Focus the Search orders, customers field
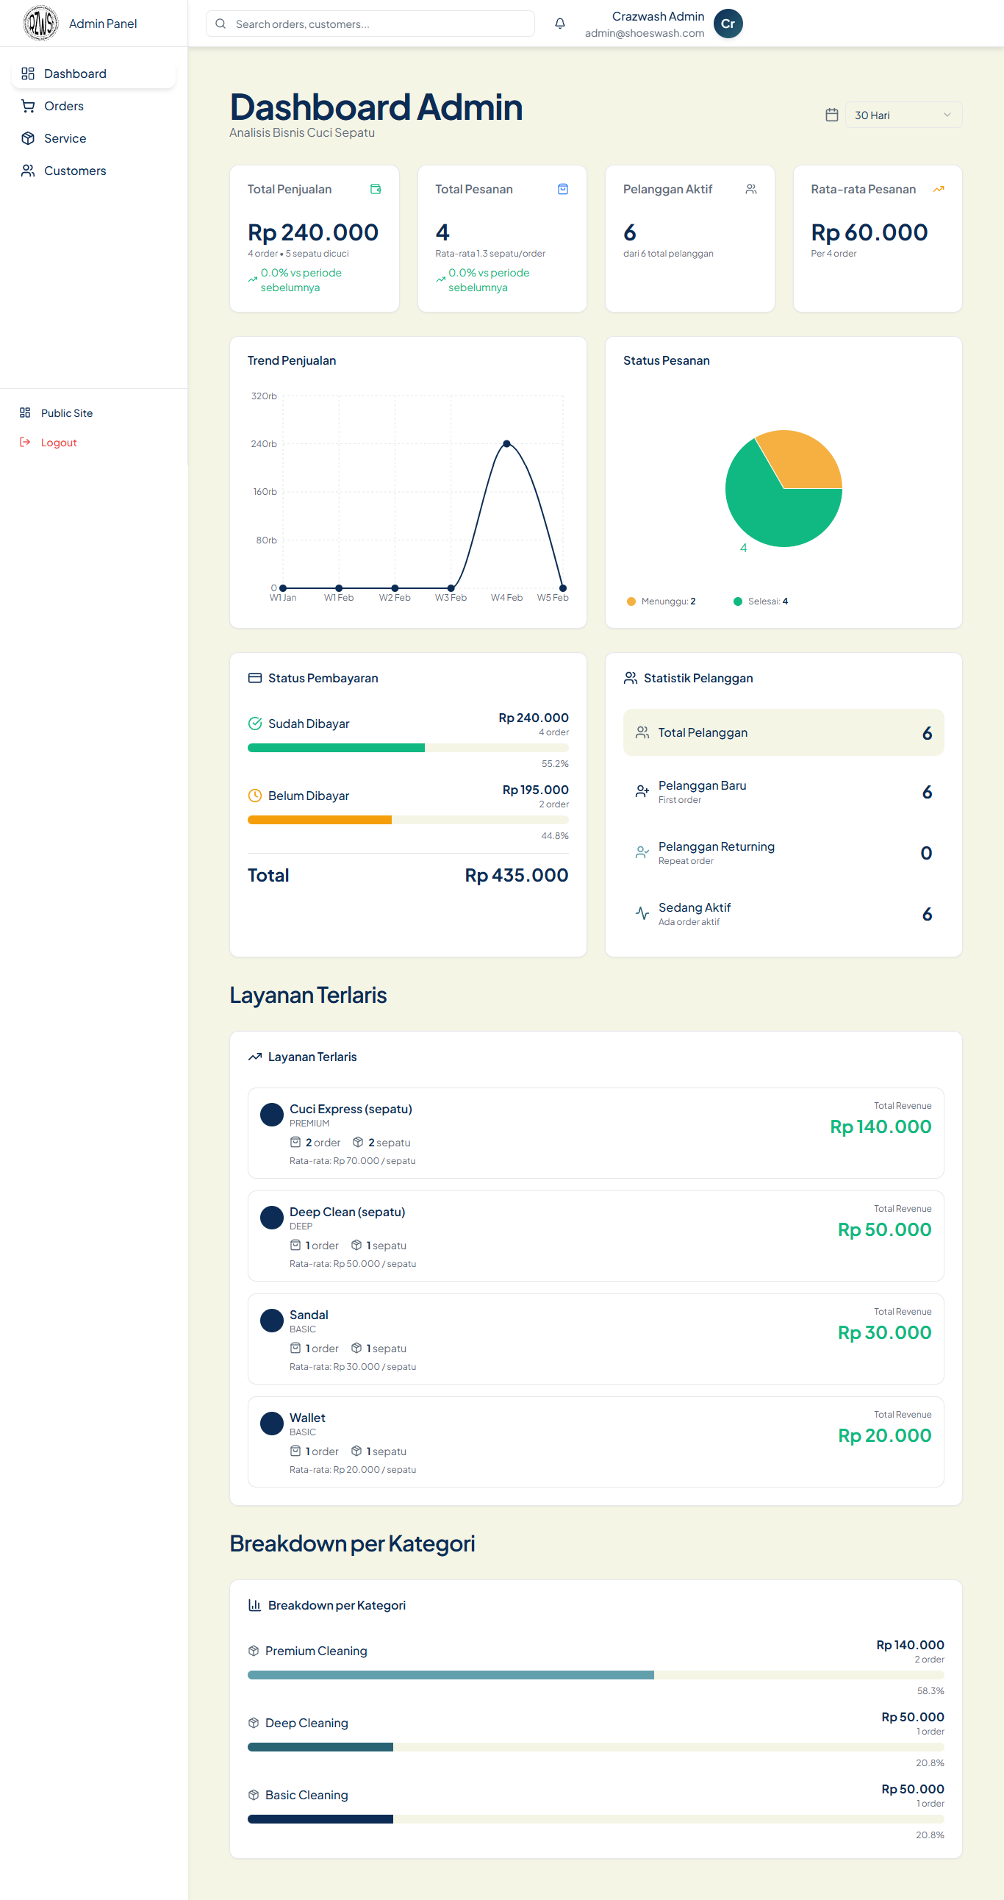This screenshot has height=1900, width=1004. tap(370, 24)
